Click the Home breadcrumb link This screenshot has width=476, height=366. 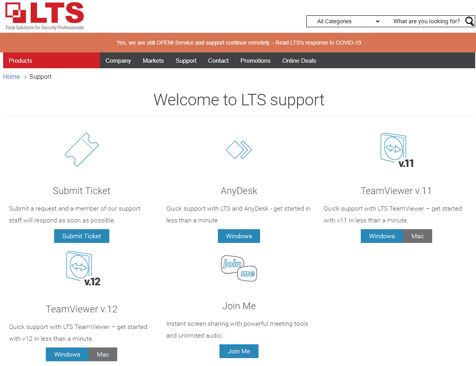tap(11, 77)
